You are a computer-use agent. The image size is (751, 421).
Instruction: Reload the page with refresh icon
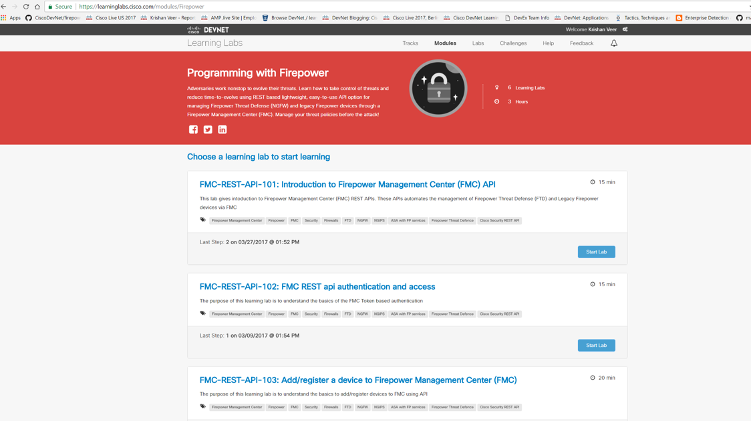coord(26,7)
